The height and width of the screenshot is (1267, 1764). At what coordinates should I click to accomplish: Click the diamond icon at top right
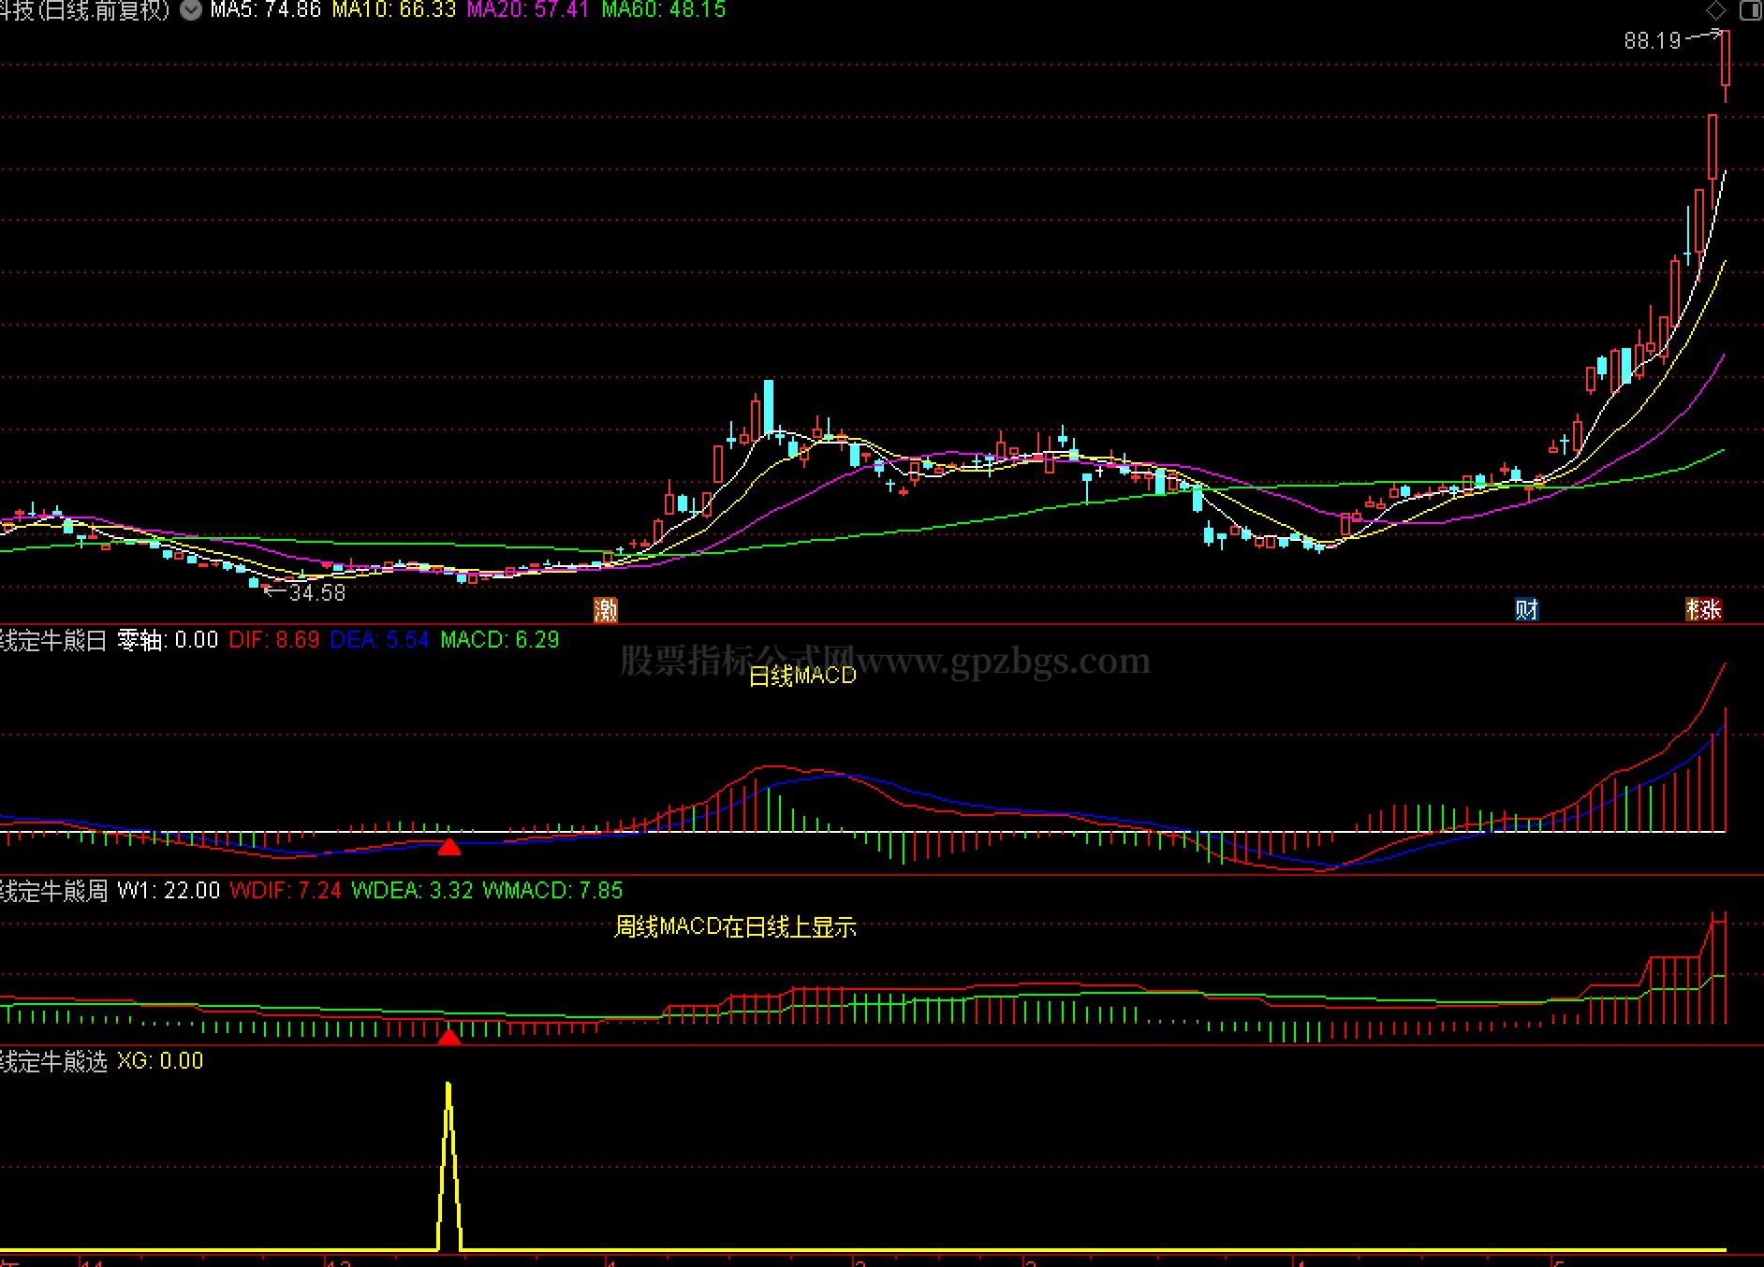(1716, 10)
